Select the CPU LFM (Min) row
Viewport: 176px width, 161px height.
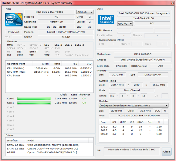[x=49, y=68]
